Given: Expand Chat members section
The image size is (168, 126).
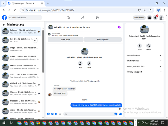Looking at the screenshot, I should (x=144, y=61).
